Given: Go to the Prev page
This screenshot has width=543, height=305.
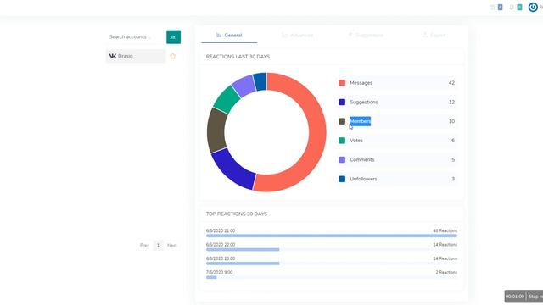Looking at the screenshot, I should pyautogui.click(x=144, y=245).
